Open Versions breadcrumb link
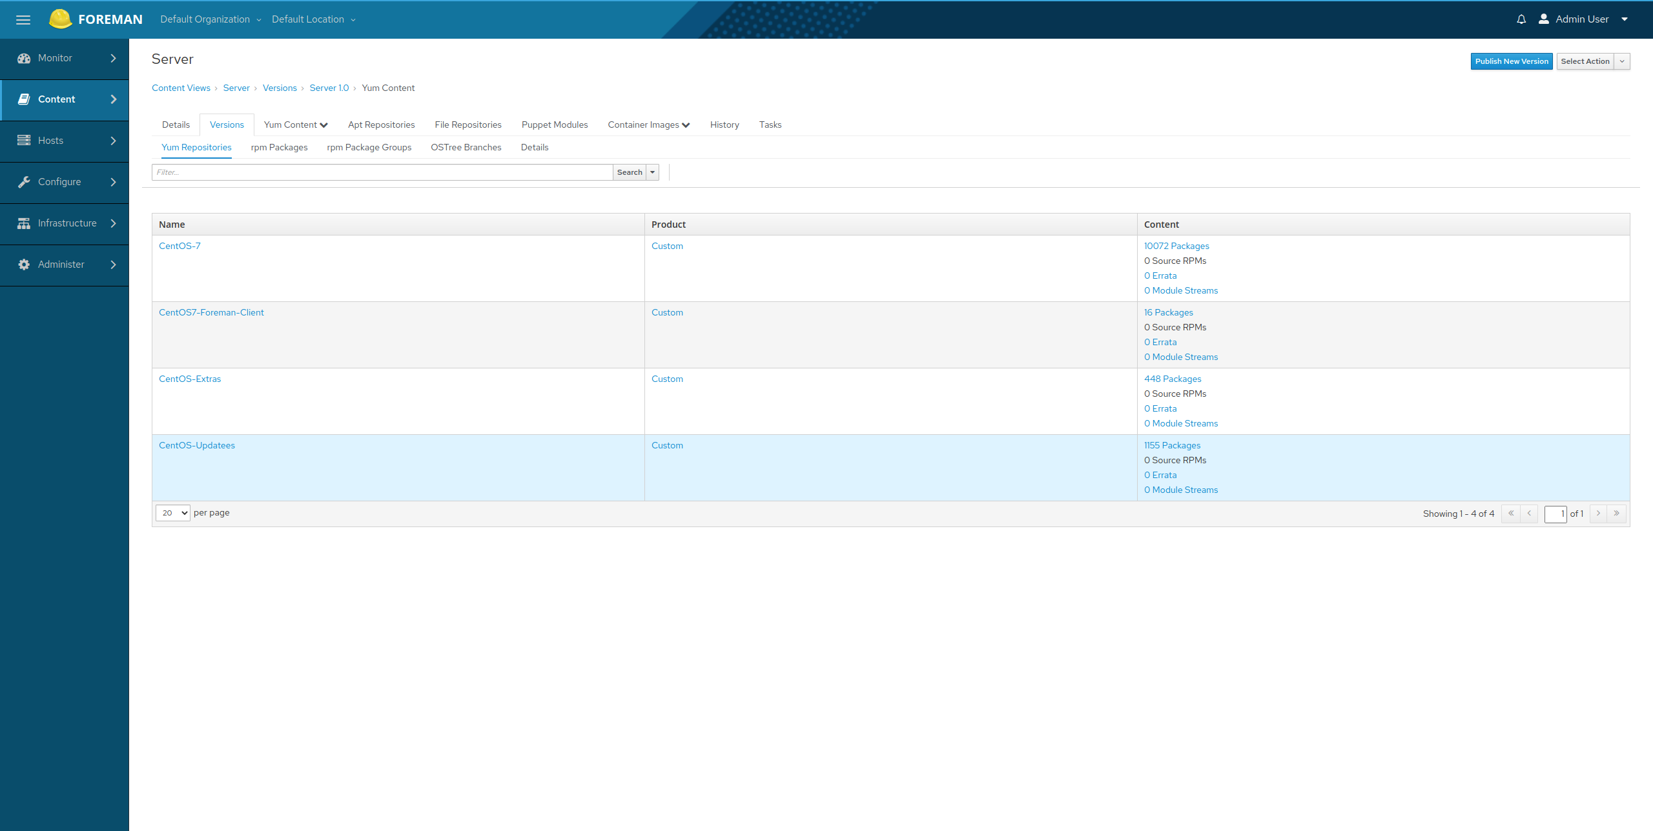The width and height of the screenshot is (1653, 831). pyautogui.click(x=280, y=88)
